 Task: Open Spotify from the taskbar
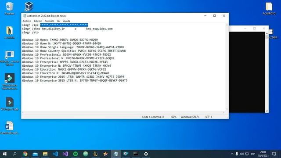(76, 154)
